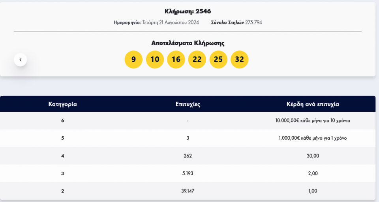Screen dimensions: 379x202
Task: Select the yellow number 32 ball
Action: pos(239,59)
